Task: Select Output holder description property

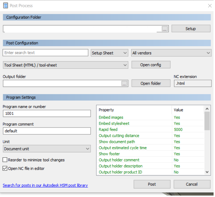Action: [x=121, y=166]
